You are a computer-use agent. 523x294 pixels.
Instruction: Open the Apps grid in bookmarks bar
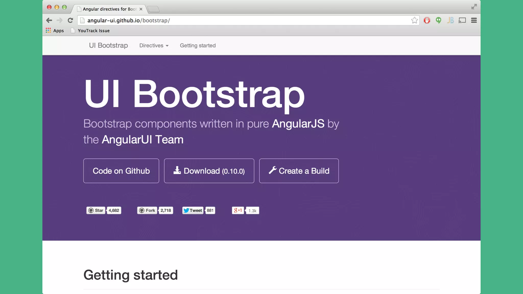click(55, 31)
